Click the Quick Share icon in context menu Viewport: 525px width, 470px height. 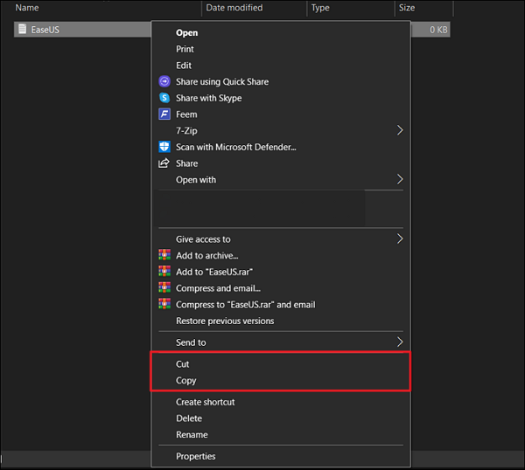click(164, 81)
